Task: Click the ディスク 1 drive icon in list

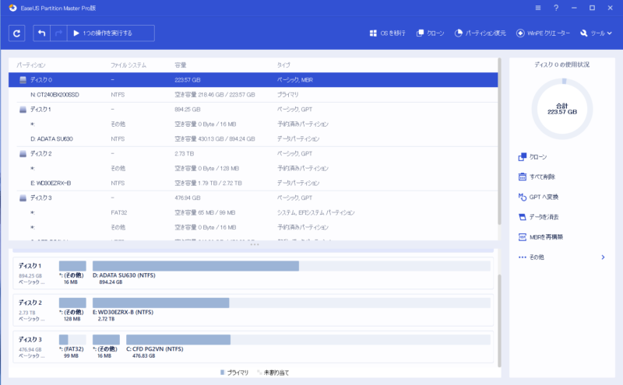Action: pyautogui.click(x=23, y=109)
